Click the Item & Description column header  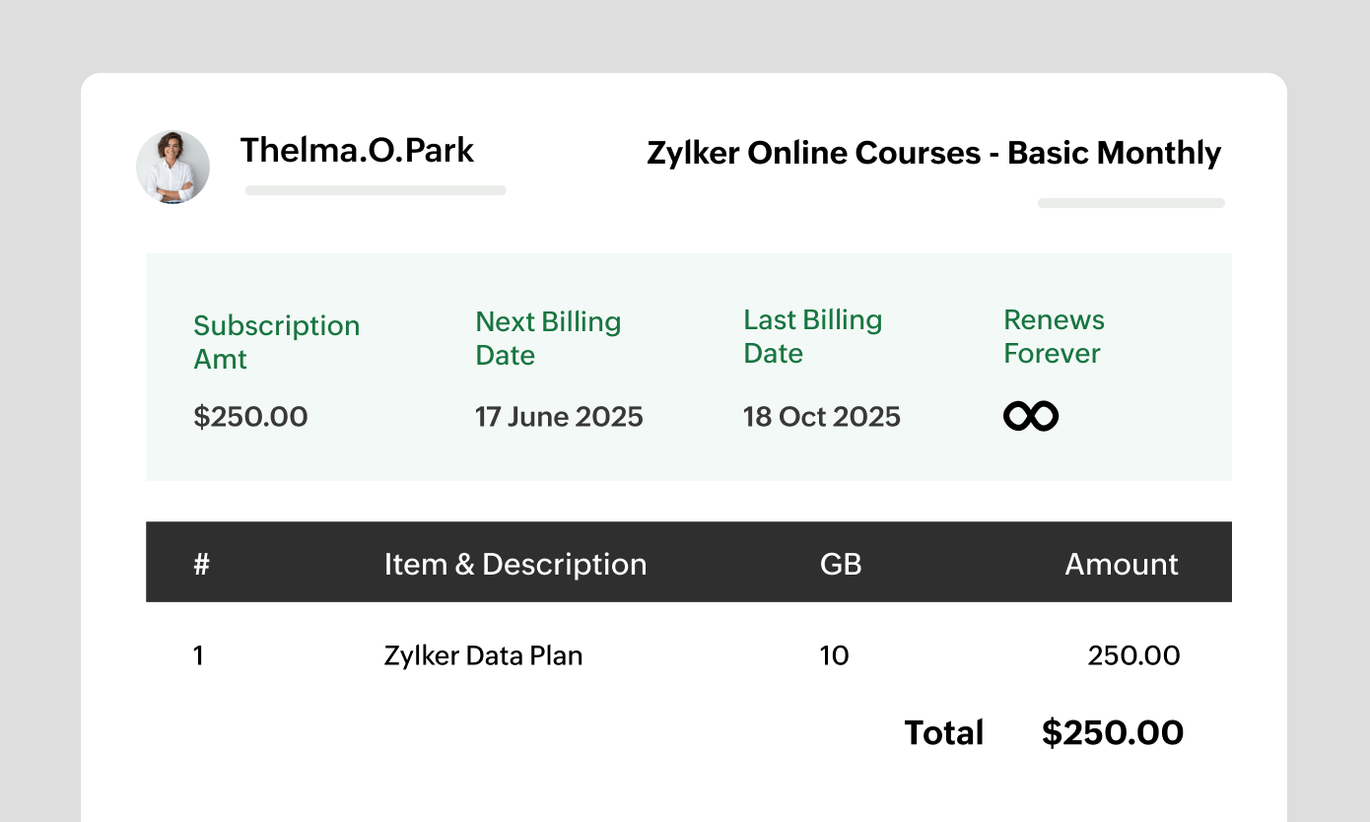(x=515, y=564)
